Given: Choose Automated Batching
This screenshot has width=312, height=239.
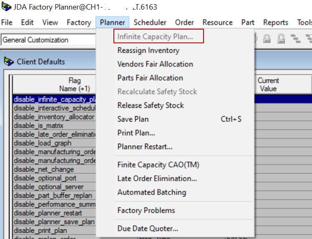Looking at the screenshot, I should (151, 192).
